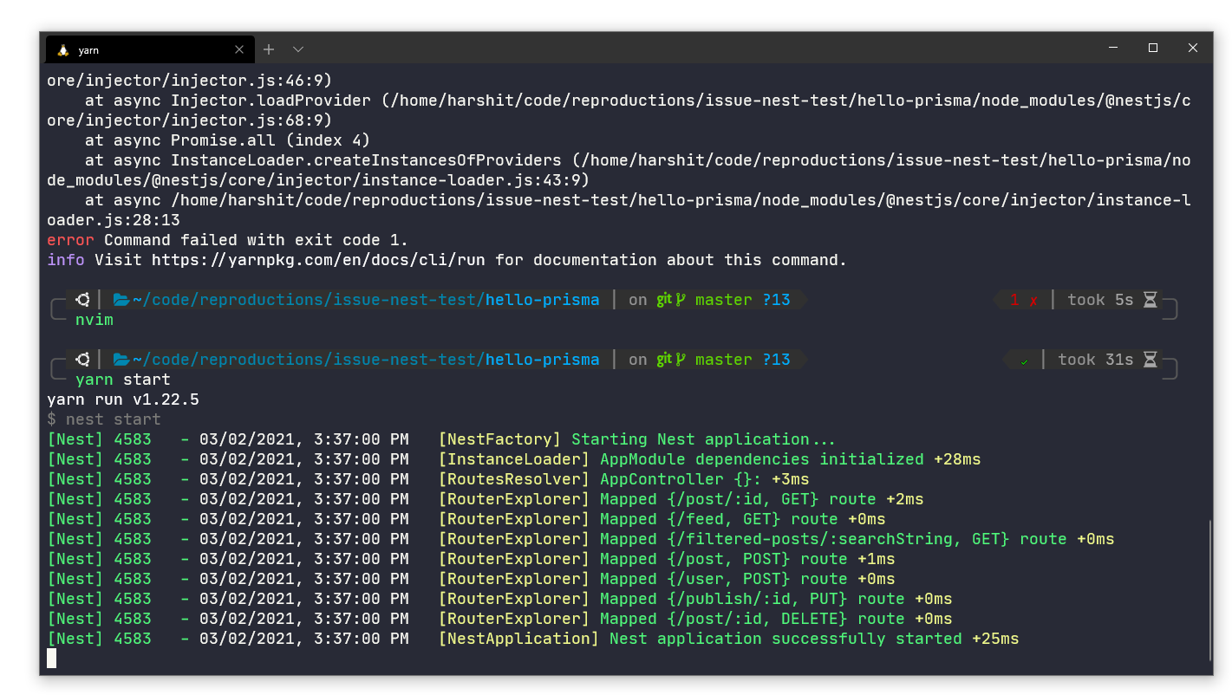Screen dimensions: 1232x695
Task: Click 'InstanceLoader.createInstancesOfProviders' stack trace text
Action: [x=366, y=160]
